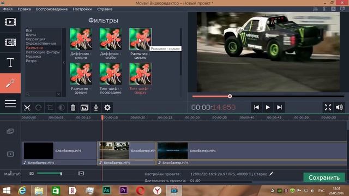Open the Файл menu

(8, 9)
